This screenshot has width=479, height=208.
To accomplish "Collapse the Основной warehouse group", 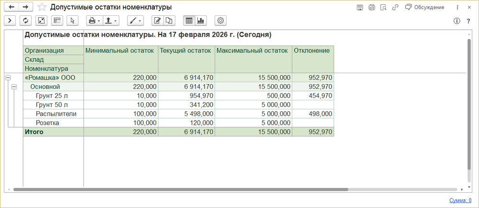I will point(14,87).
